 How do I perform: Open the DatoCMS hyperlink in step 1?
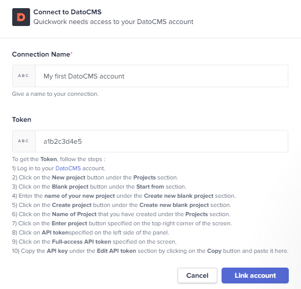(x=68, y=168)
